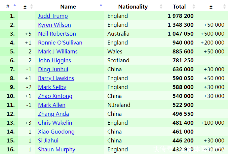View Ding Junhui player page
This screenshot has width=228, height=154.
(x=53, y=69)
